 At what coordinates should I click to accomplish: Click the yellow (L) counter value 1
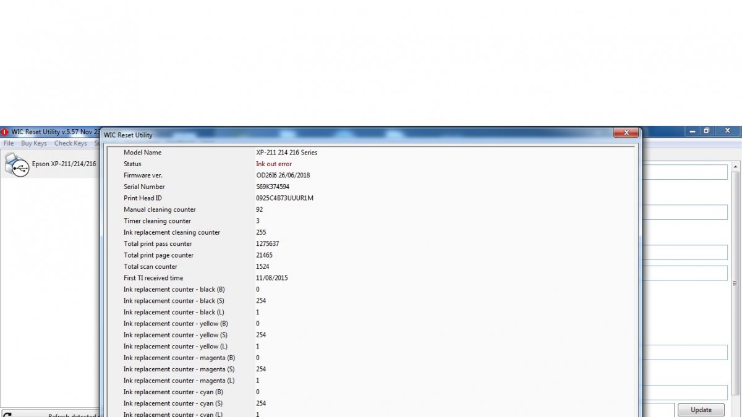(258, 347)
